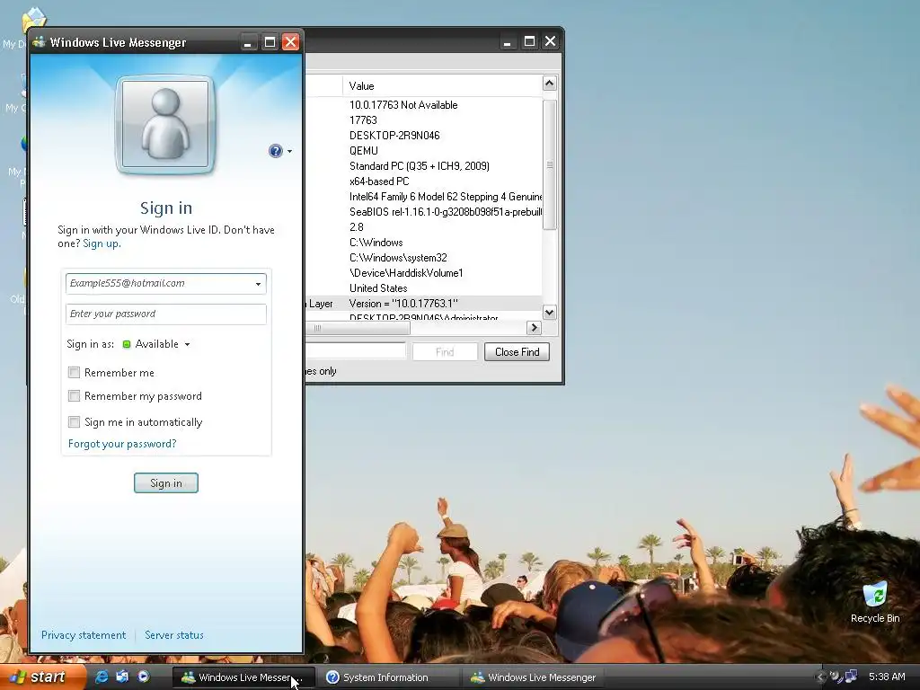The height and width of the screenshot is (690, 920).
Task: Select the \Device\HarddiskVolume1 value
Action: coord(406,273)
